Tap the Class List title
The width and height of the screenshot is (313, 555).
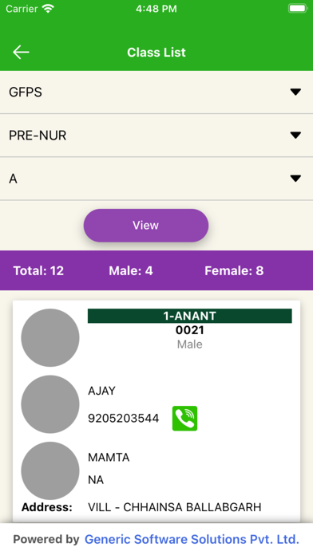(156, 53)
